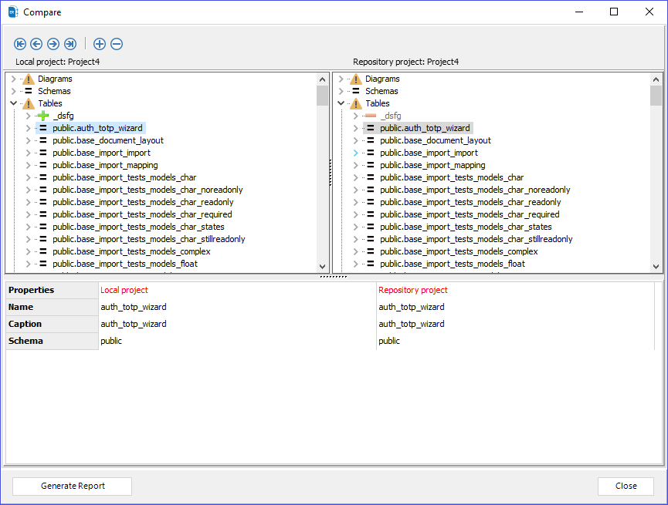The width and height of the screenshot is (668, 505).
Task: Click Caption property row label
Action: tap(52, 324)
